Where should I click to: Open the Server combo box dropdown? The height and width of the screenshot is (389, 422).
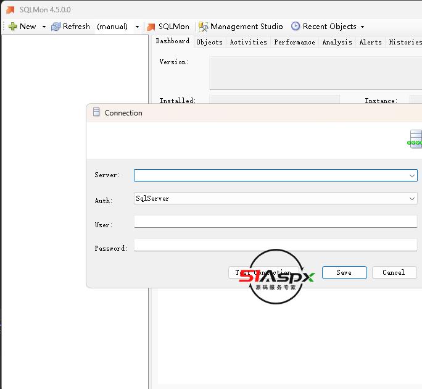[x=412, y=175]
